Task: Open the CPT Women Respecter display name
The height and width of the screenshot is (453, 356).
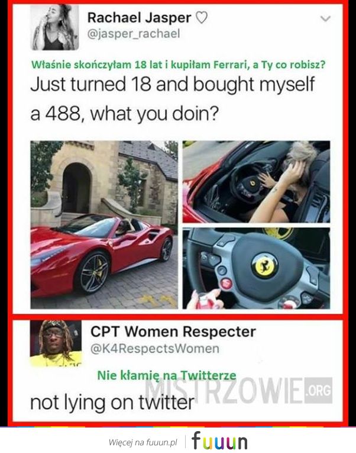Action: click(x=173, y=332)
